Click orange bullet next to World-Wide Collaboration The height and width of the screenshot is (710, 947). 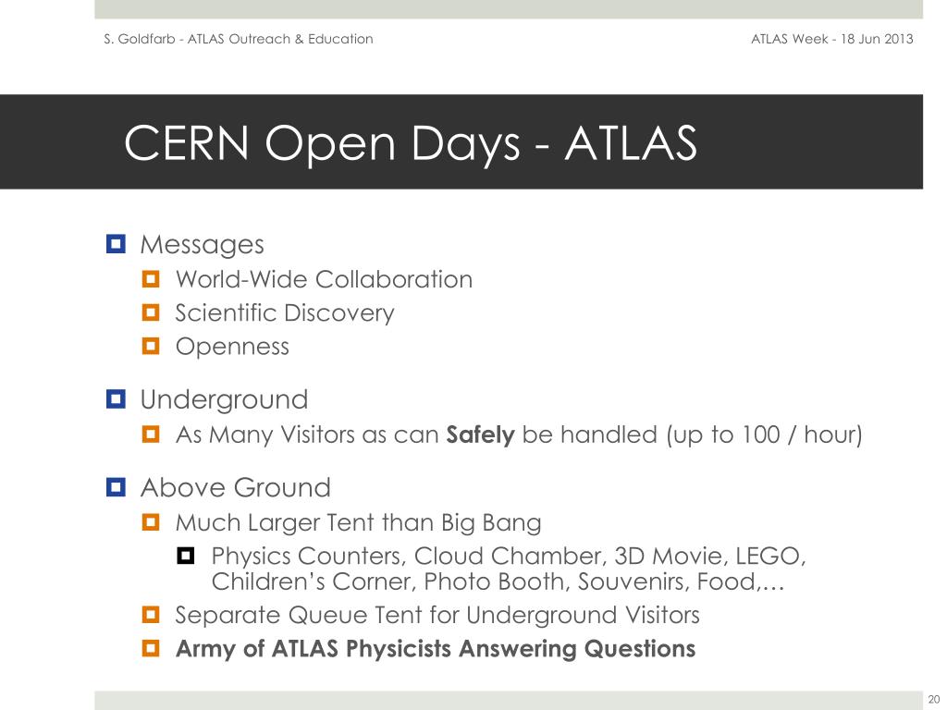[x=151, y=279]
